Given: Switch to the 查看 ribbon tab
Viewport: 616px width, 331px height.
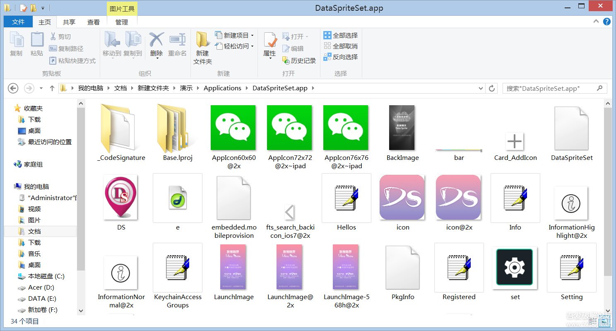Looking at the screenshot, I should [x=94, y=22].
